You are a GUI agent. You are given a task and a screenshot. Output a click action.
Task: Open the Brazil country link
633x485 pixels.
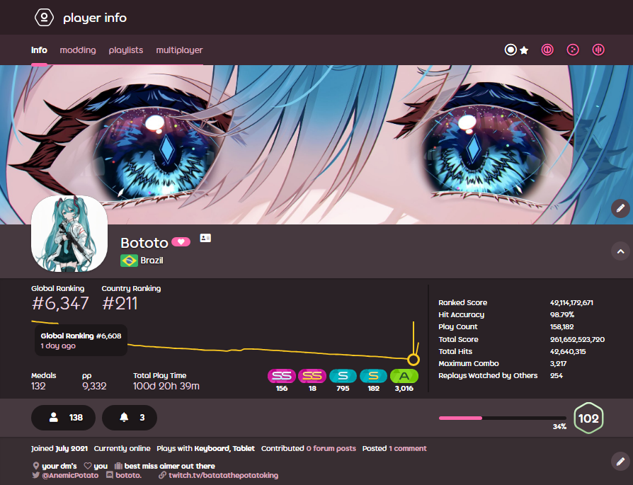pyautogui.click(x=152, y=261)
